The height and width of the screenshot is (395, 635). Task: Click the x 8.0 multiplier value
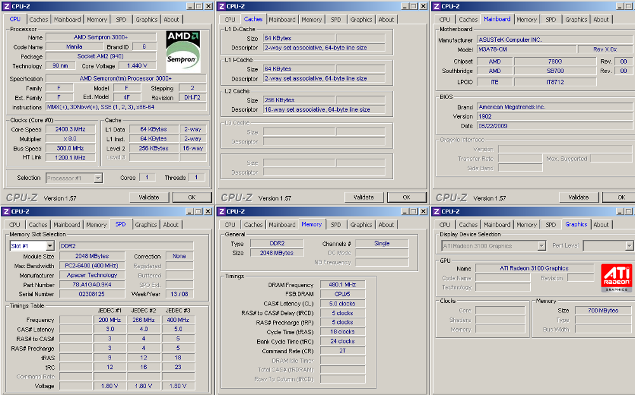coord(70,138)
